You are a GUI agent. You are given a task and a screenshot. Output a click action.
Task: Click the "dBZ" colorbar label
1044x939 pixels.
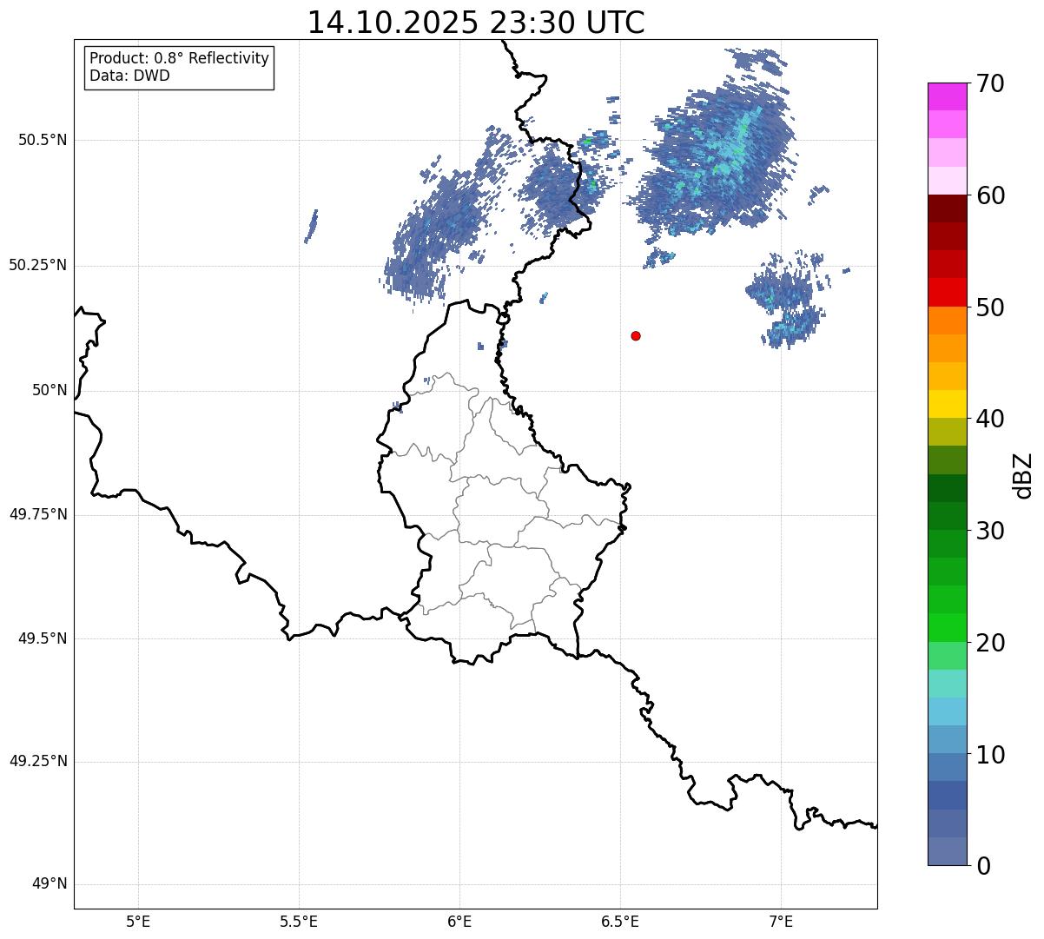pyautogui.click(x=1023, y=474)
